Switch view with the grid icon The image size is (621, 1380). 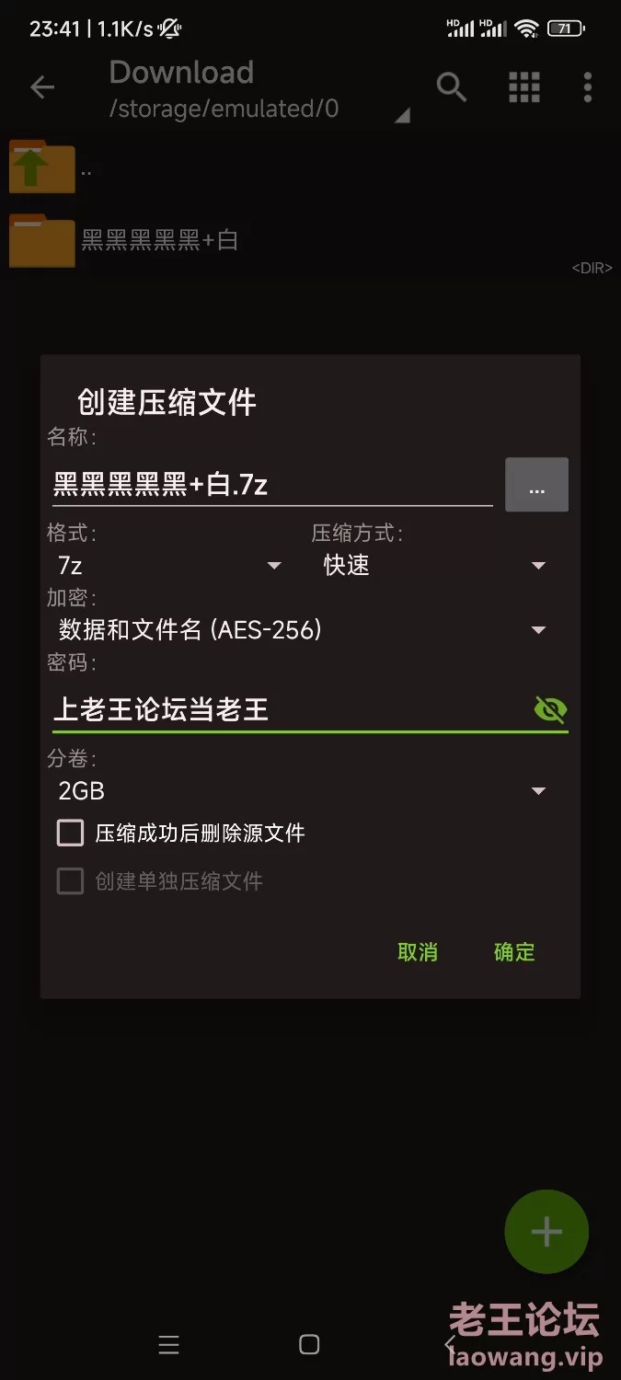524,87
